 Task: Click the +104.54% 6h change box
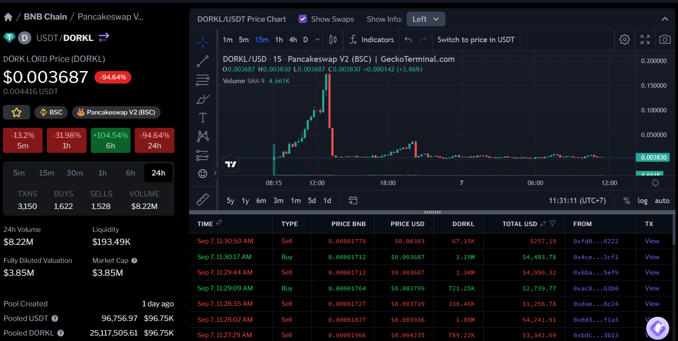[x=110, y=140]
